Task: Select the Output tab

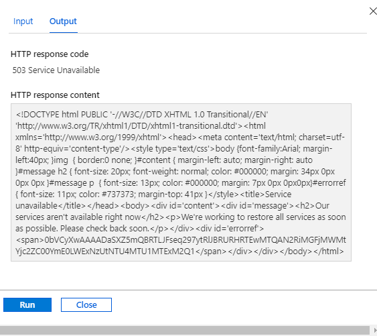Action: pyautogui.click(x=63, y=21)
